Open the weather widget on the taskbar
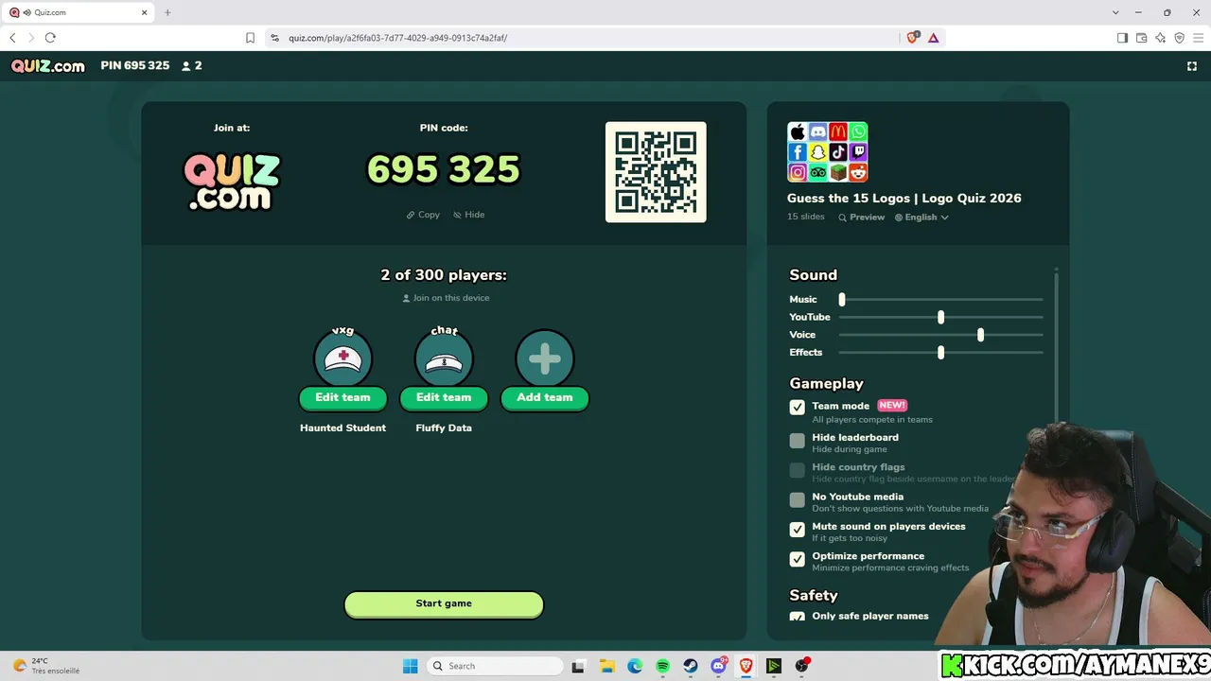 45,666
